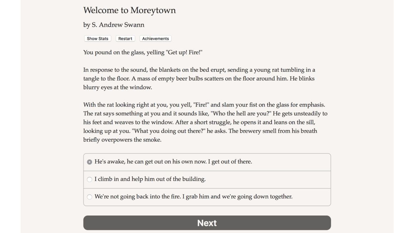Image resolution: width=414 pixels, height=233 pixels.
Task: Select radio circle for "I climb in" option
Action: tap(90, 179)
